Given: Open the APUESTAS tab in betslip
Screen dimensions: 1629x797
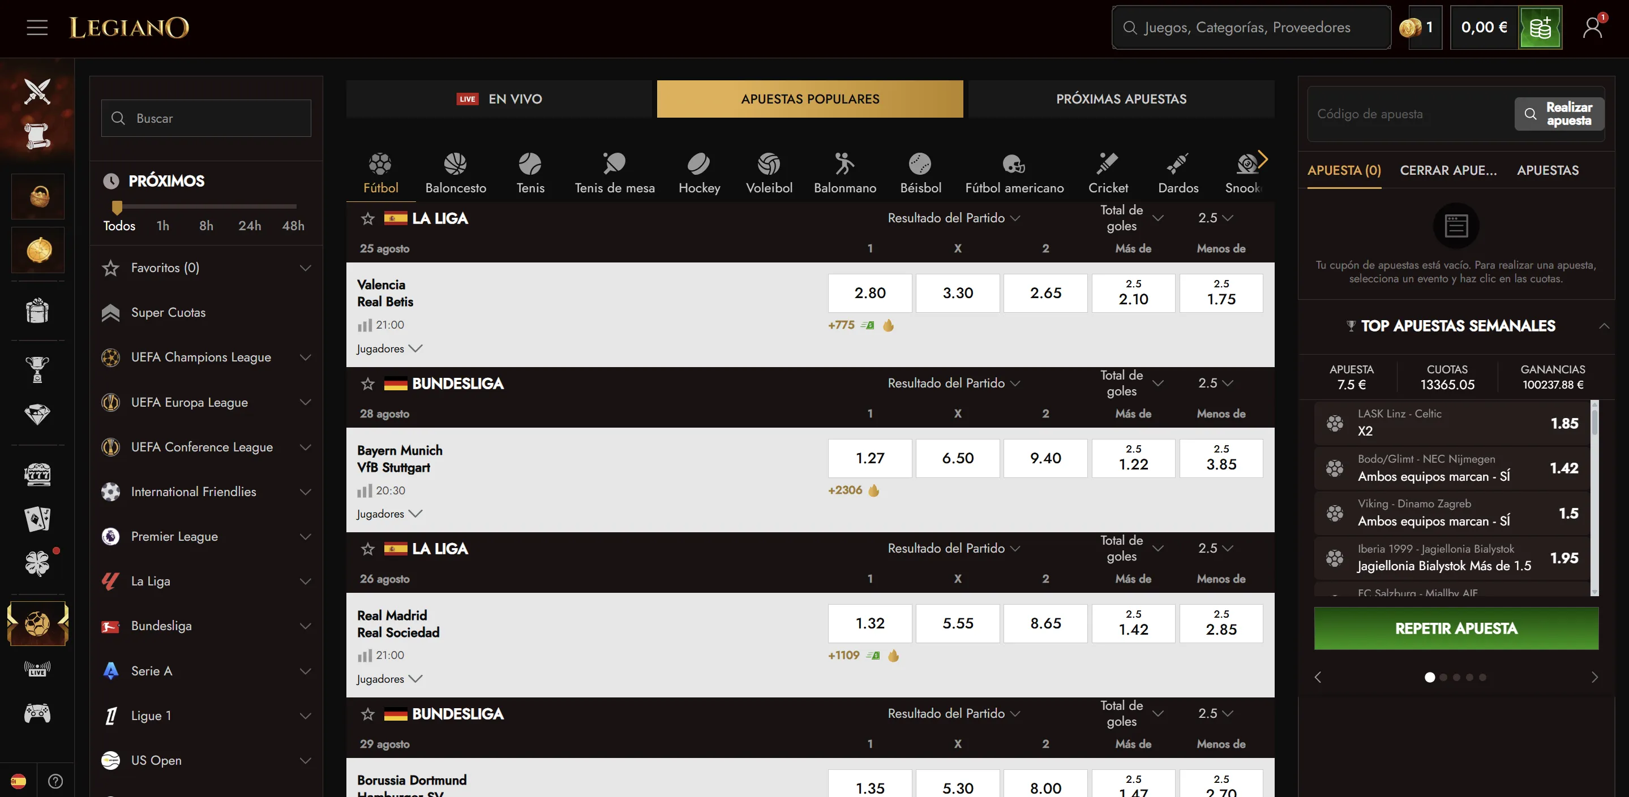Looking at the screenshot, I should pyautogui.click(x=1547, y=171).
